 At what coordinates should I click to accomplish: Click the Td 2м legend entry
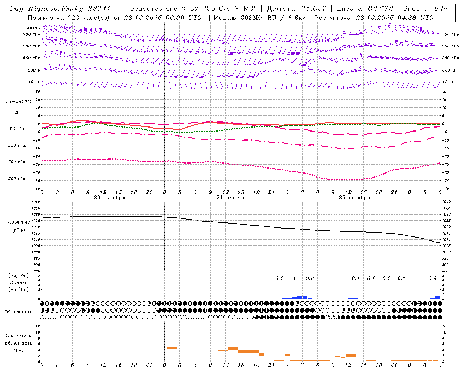point(17,129)
